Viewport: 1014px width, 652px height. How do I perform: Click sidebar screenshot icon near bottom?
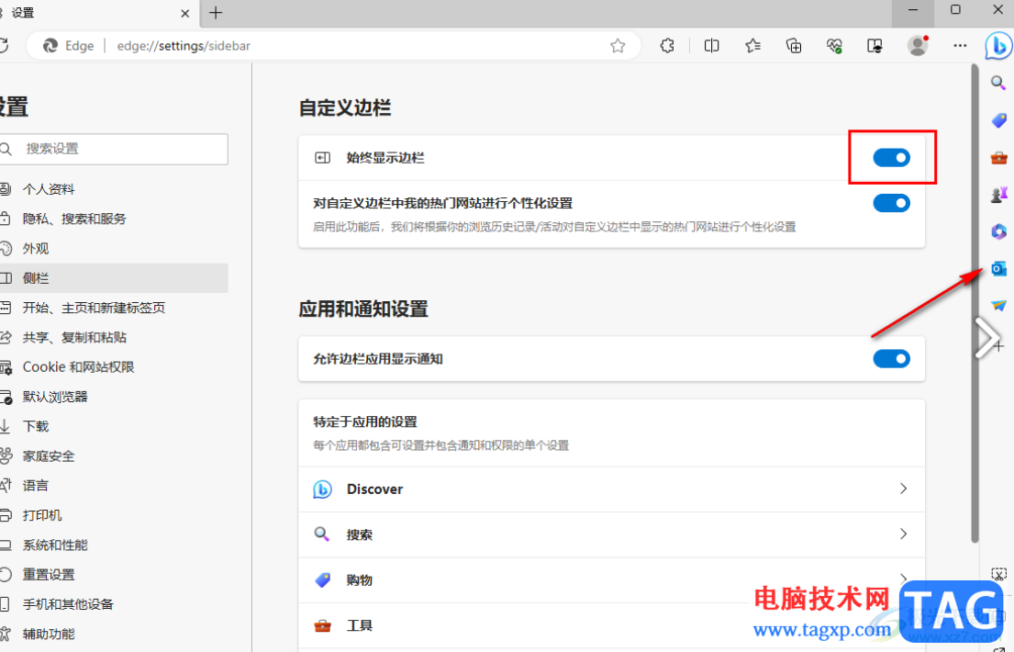(999, 574)
